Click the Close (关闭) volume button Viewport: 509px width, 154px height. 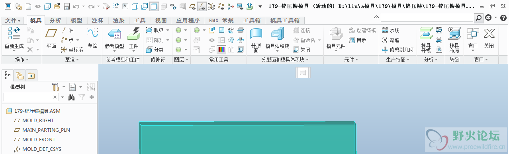pos(301,50)
